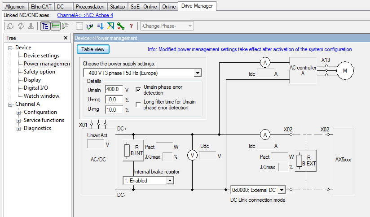Switch to the EtherCAT tab
Viewport: 370px width, 217px height.
(x=41, y=7)
